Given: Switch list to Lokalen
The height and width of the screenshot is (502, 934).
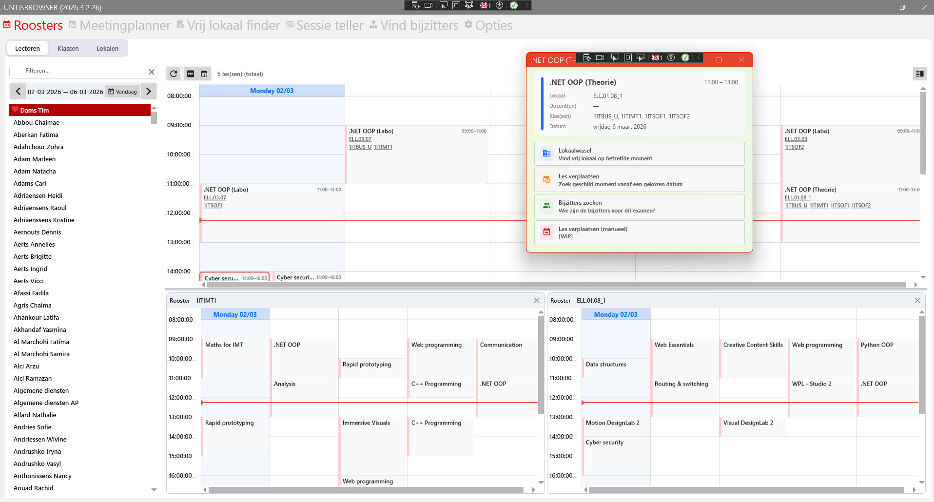Looking at the screenshot, I should pyautogui.click(x=107, y=48).
